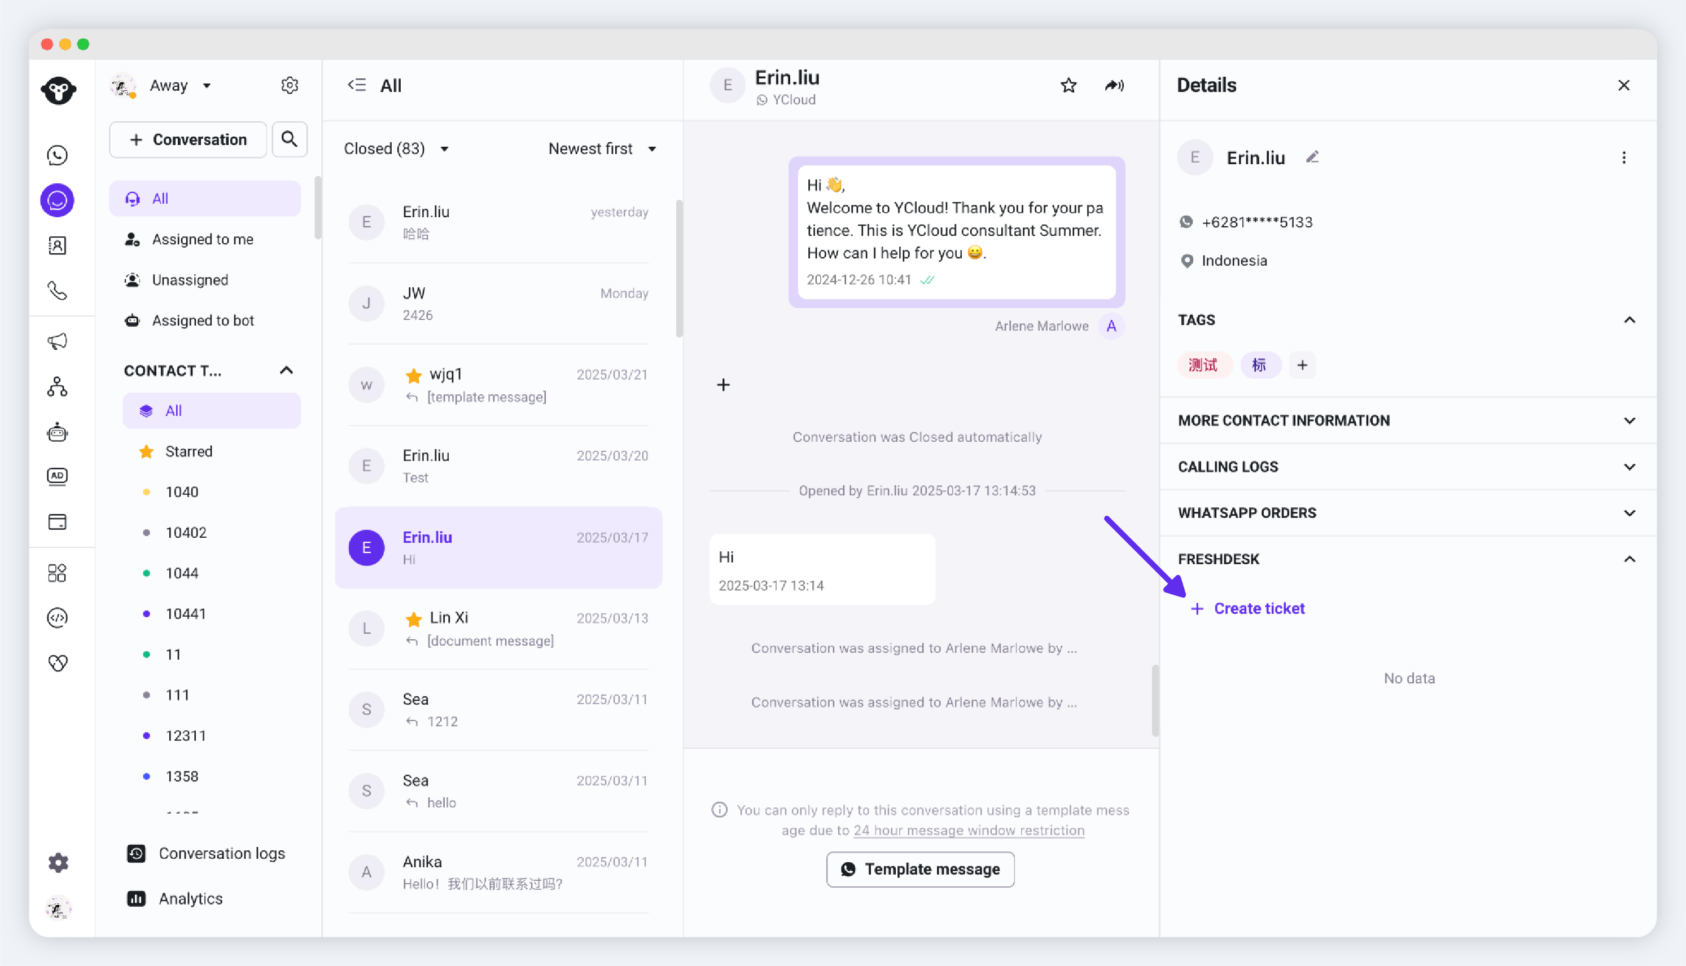The height and width of the screenshot is (966, 1686).
Task: Click the forward conversation icon in header
Action: [x=1114, y=86]
